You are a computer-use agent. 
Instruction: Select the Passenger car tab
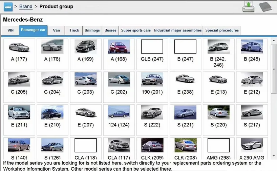click(33, 30)
